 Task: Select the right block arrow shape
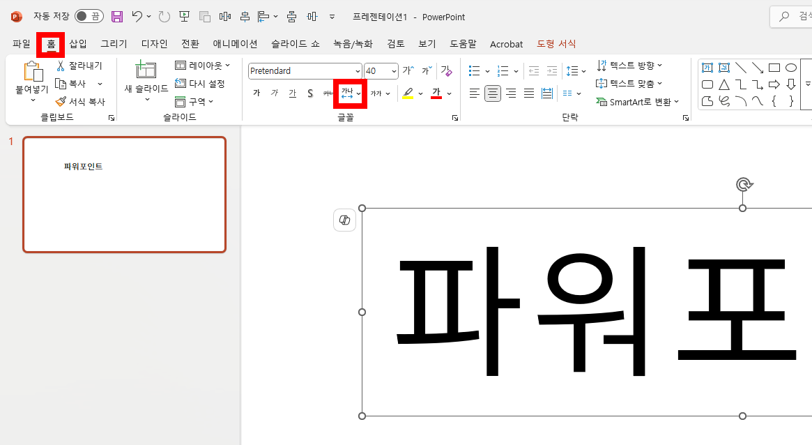[x=774, y=84]
